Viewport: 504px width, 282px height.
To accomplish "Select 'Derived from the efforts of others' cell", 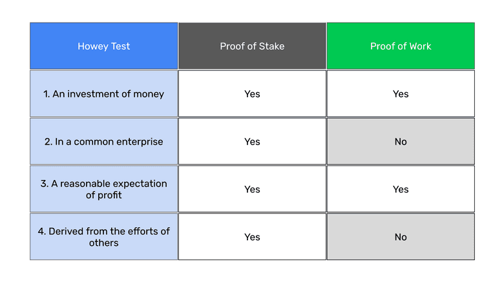I will 103,237.
